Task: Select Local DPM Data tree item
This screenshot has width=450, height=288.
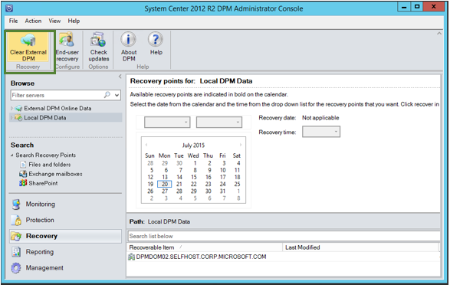Action: pyautogui.click(x=45, y=118)
